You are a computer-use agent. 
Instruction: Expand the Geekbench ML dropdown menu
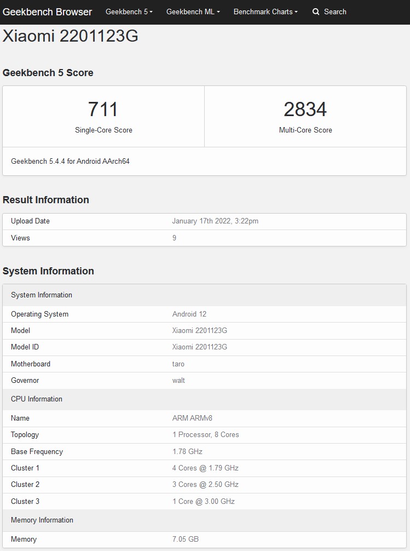point(193,12)
